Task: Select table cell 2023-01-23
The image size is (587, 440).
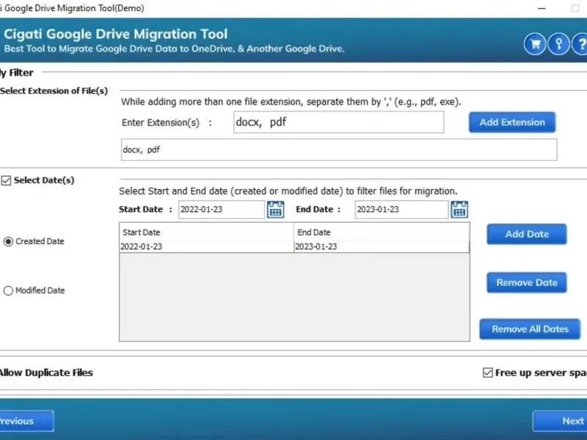Action: [382, 246]
